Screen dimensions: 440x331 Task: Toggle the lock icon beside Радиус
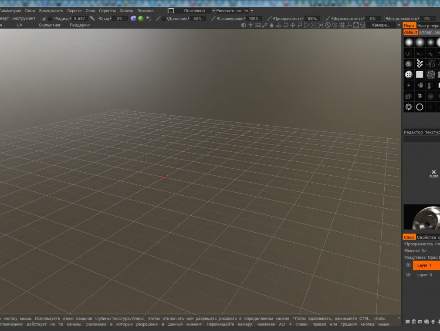[x=50, y=19]
